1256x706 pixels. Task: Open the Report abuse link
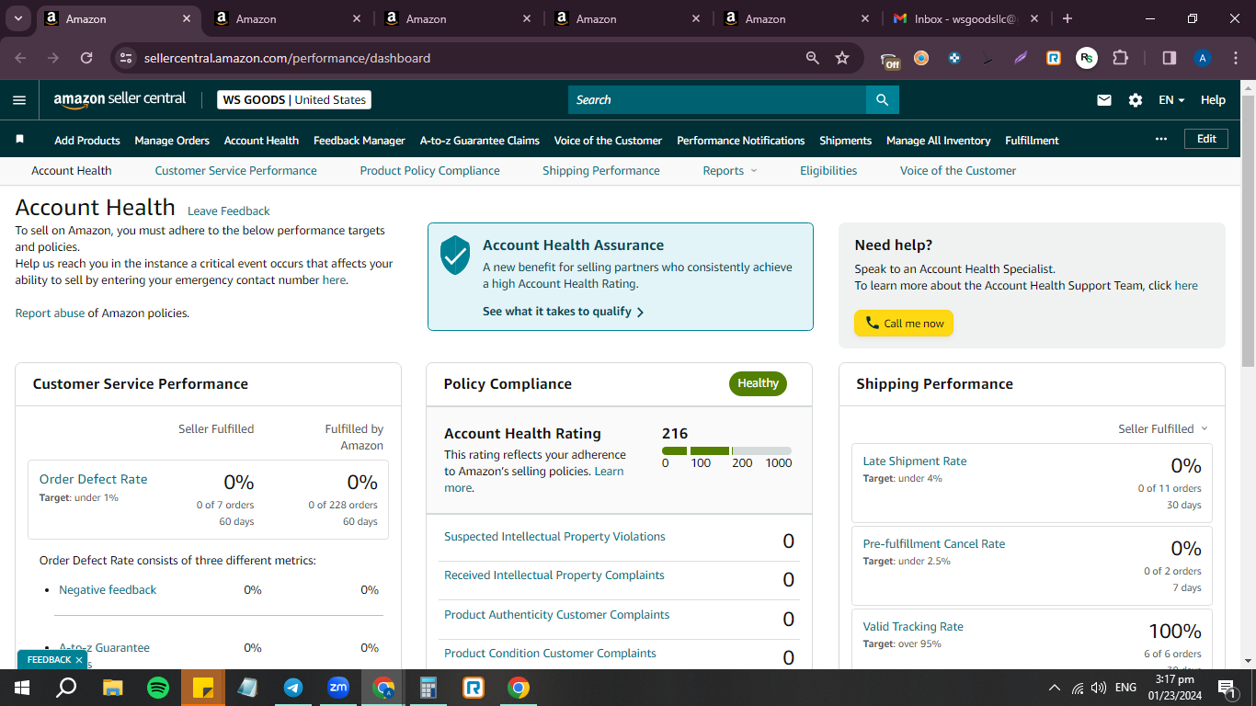click(x=50, y=313)
